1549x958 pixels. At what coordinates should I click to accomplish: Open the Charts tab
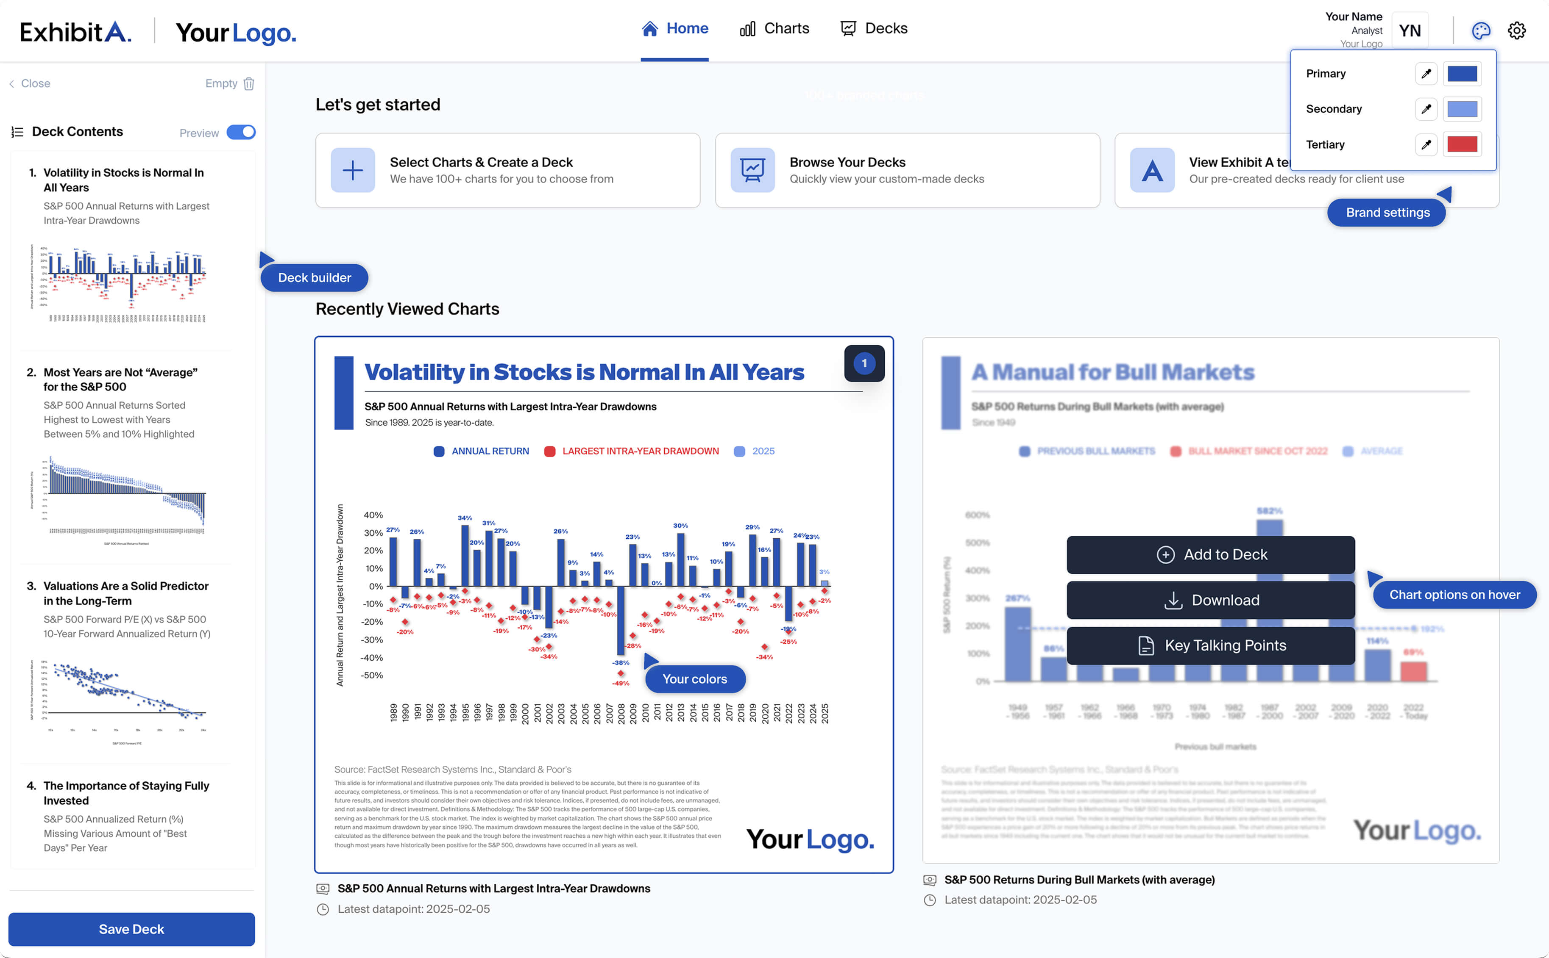(774, 28)
